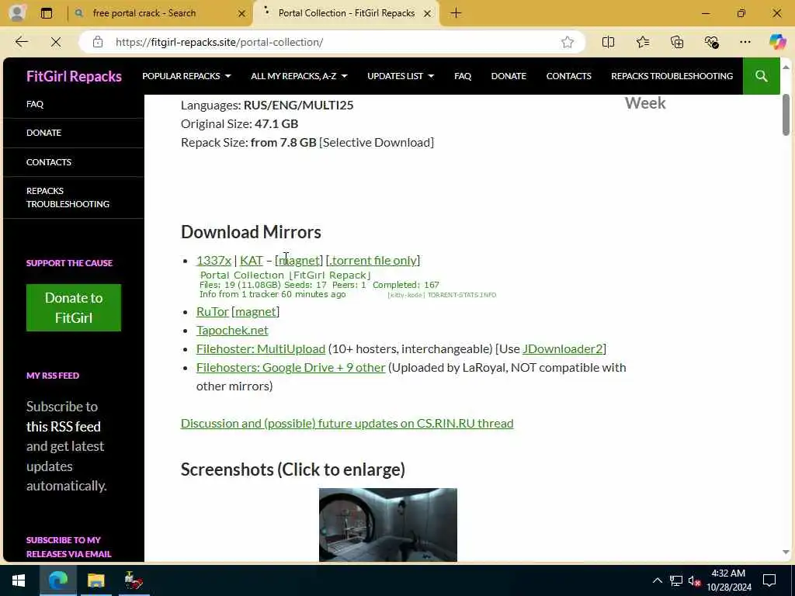Go back using the back arrow

tap(22, 42)
